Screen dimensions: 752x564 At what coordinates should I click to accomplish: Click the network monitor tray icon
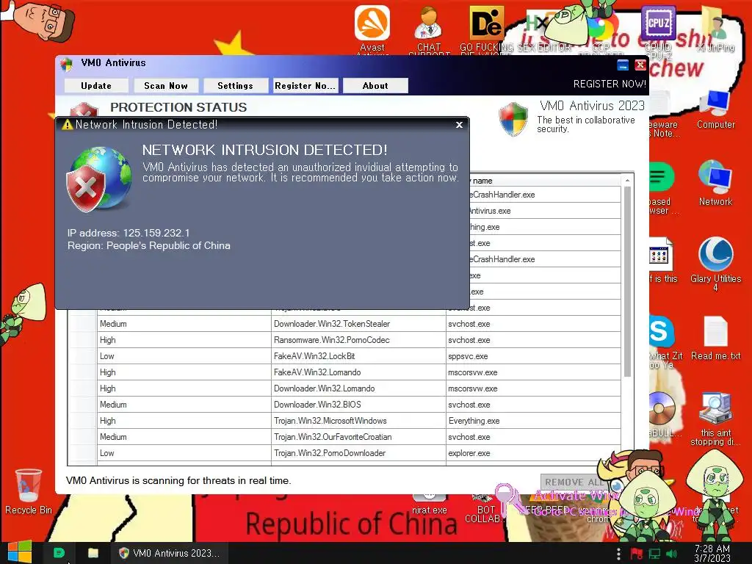pos(654,554)
